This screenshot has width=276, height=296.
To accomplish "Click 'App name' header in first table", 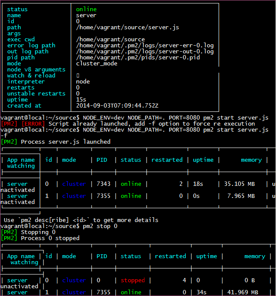I will pyautogui.click(x=21, y=160).
